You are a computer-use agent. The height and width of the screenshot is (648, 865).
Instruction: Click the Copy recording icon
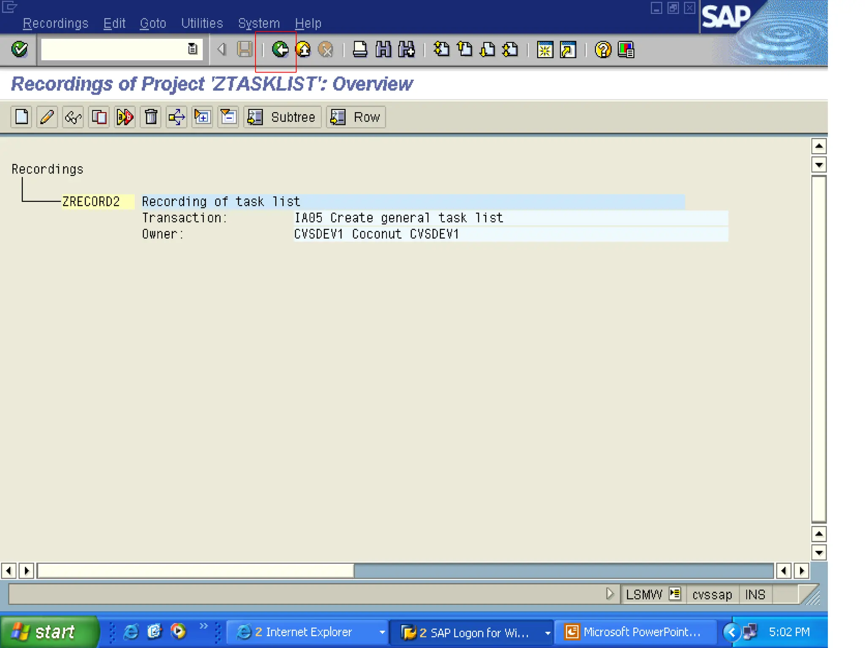coord(99,117)
